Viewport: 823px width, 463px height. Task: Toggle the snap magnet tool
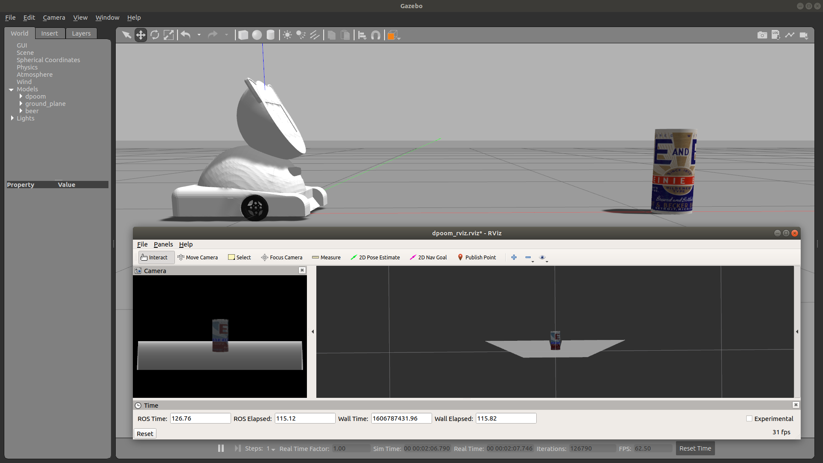click(376, 35)
